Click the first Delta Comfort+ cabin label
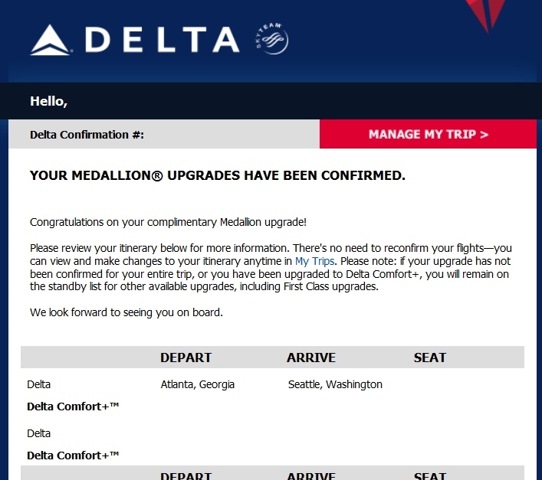This screenshot has width=542, height=480. click(73, 407)
